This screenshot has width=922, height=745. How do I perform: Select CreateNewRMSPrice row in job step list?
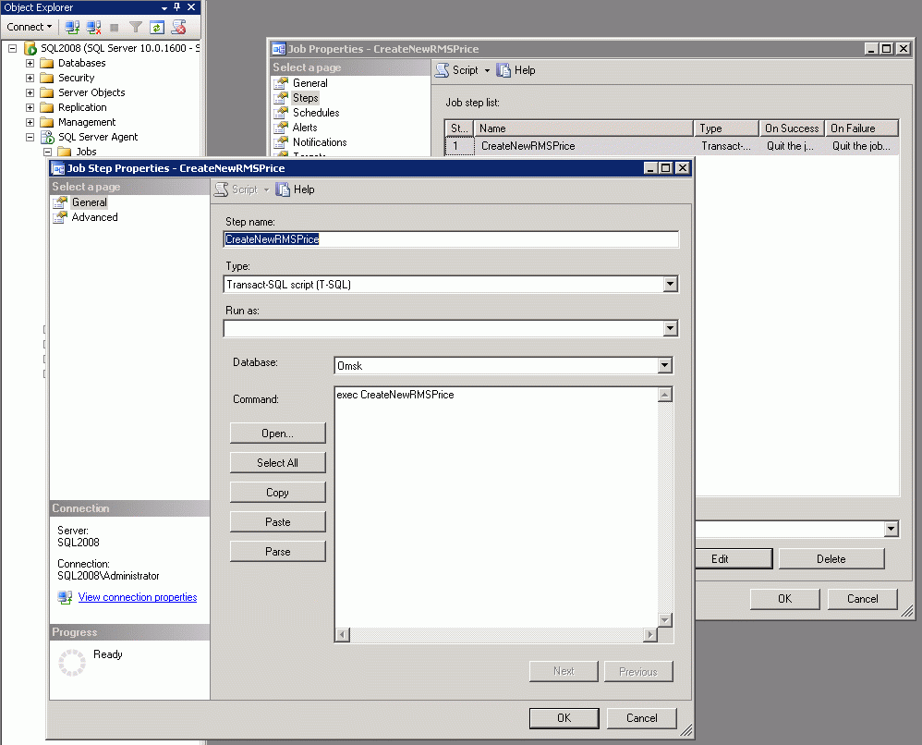[672, 146]
